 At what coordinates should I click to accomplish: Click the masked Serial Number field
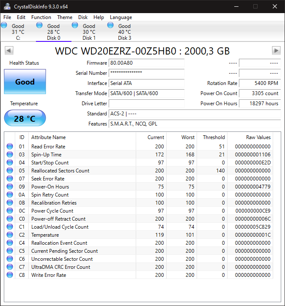coord(146,73)
